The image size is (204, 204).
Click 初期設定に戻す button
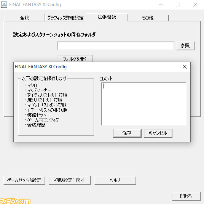70,180
